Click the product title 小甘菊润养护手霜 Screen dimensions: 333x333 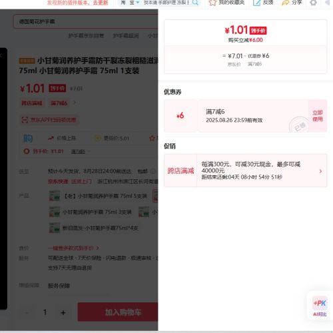tap(89, 65)
